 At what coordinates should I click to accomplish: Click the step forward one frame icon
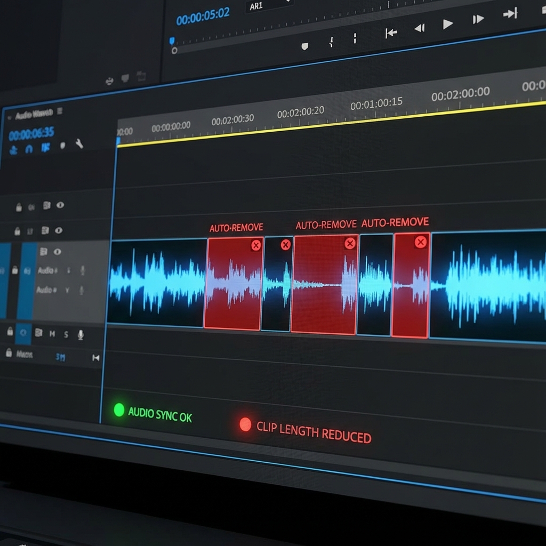(x=478, y=19)
